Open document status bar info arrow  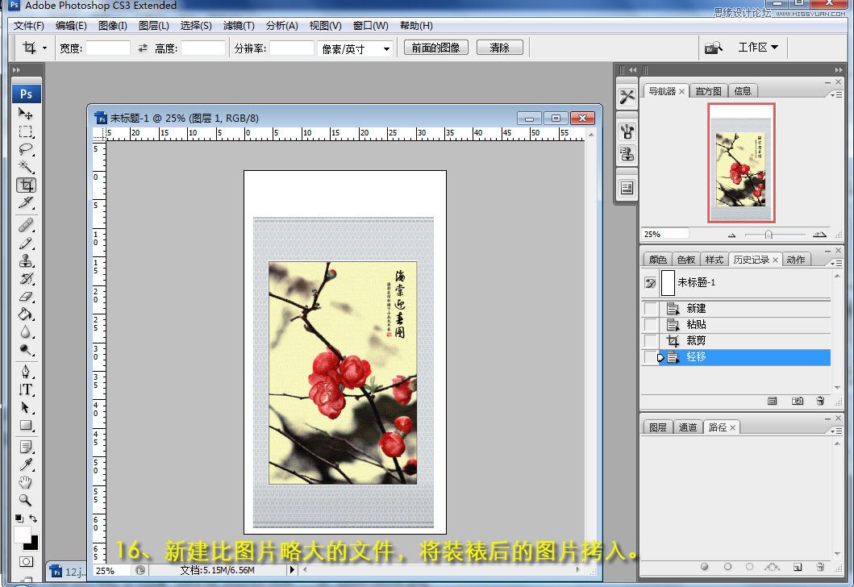coord(292,569)
